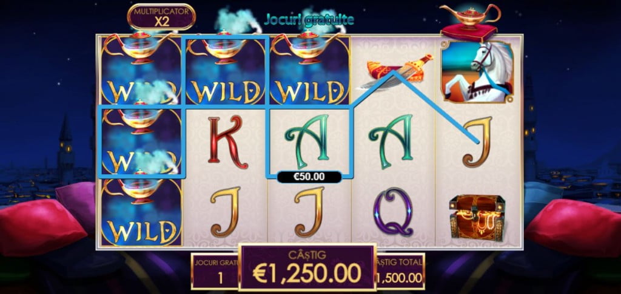Click the bottom-left WILD lamp symbol
The height and width of the screenshot is (294, 621).
point(141,212)
